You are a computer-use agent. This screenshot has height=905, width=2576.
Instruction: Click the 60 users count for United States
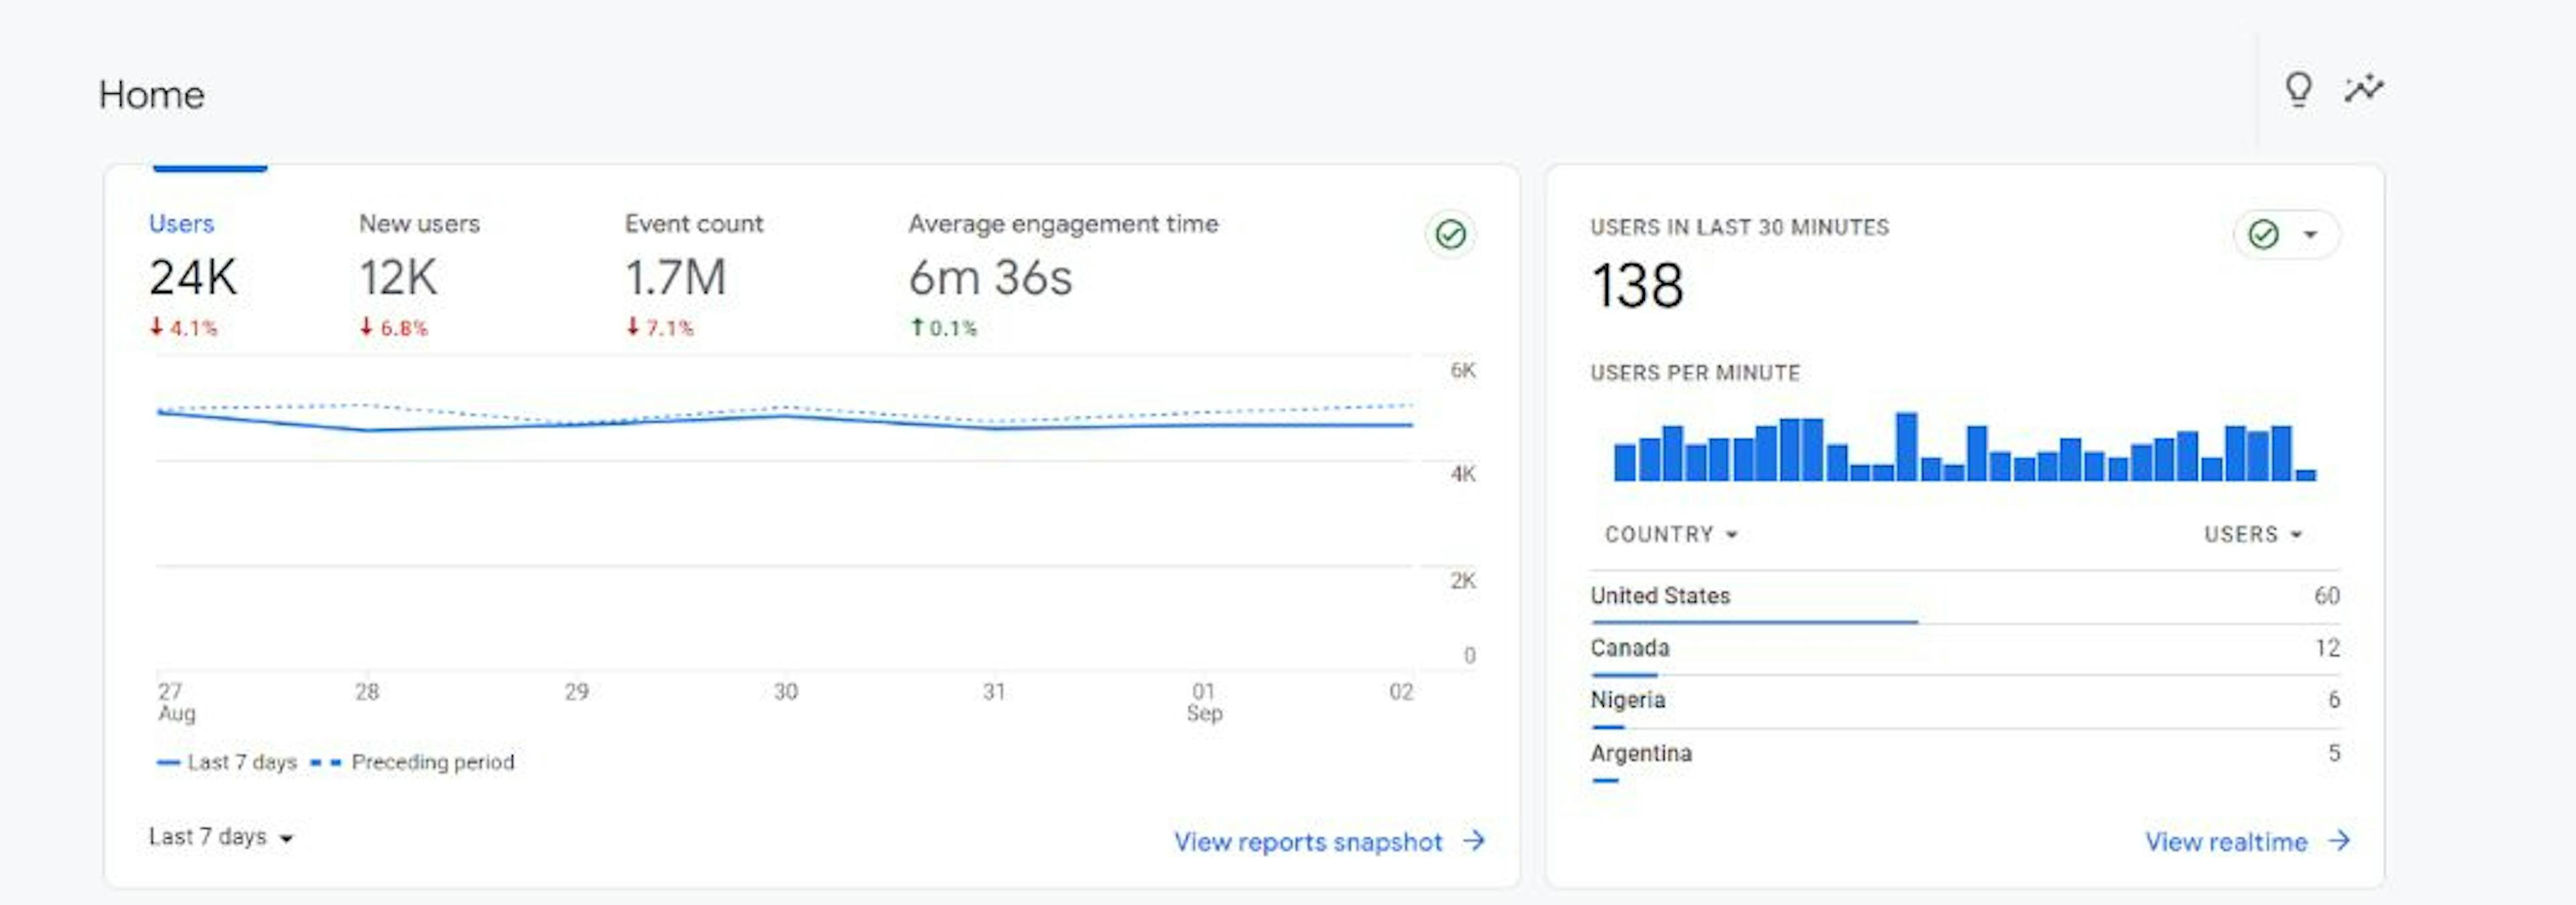point(2326,597)
